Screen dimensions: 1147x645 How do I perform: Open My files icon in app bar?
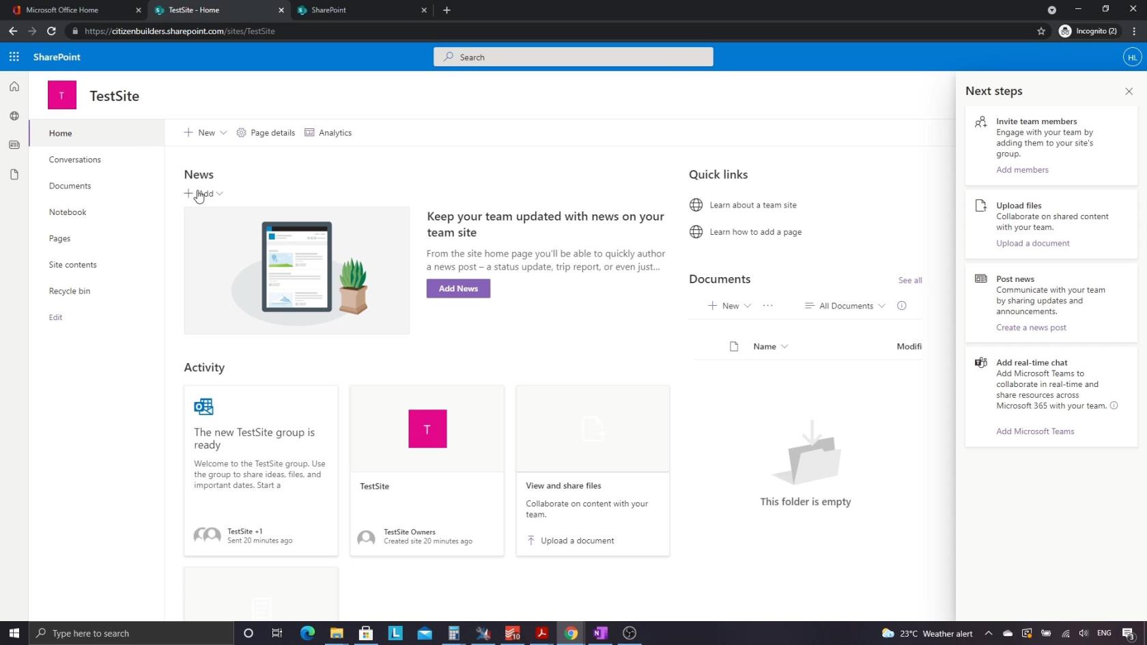point(14,175)
